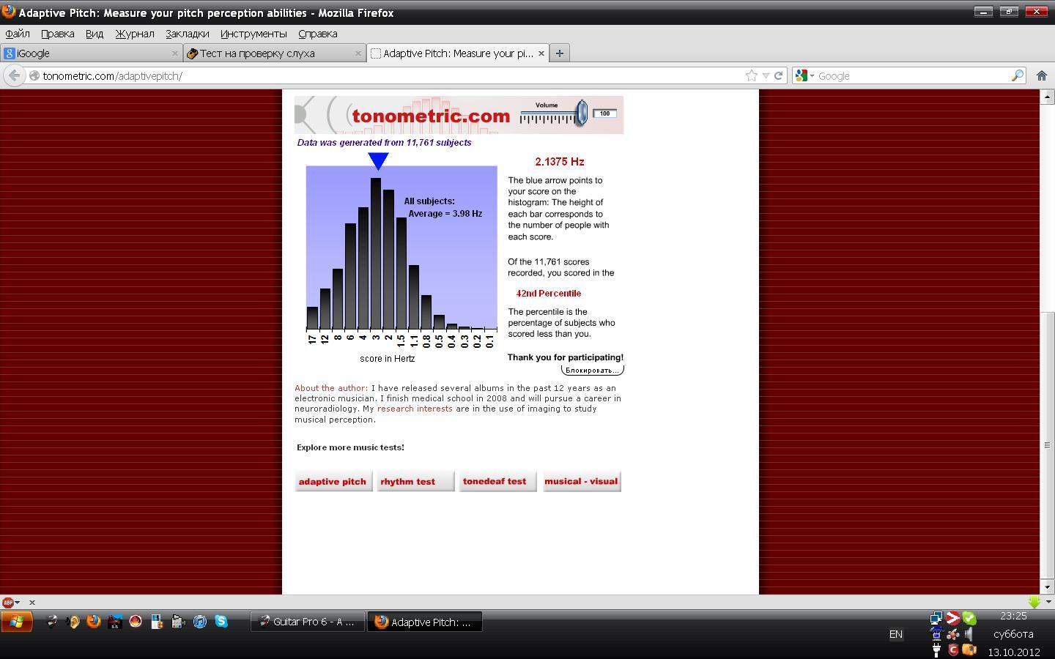
Task: Close the add-on bar with the X
Action: tap(32, 602)
